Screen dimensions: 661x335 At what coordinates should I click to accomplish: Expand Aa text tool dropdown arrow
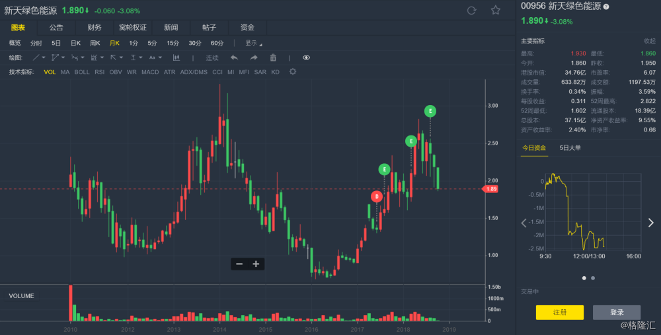(160, 57)
